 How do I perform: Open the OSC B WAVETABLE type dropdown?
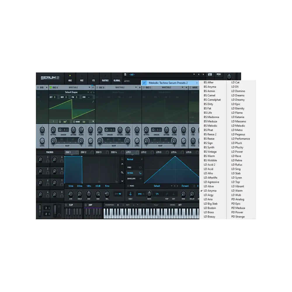pos(121,87)
